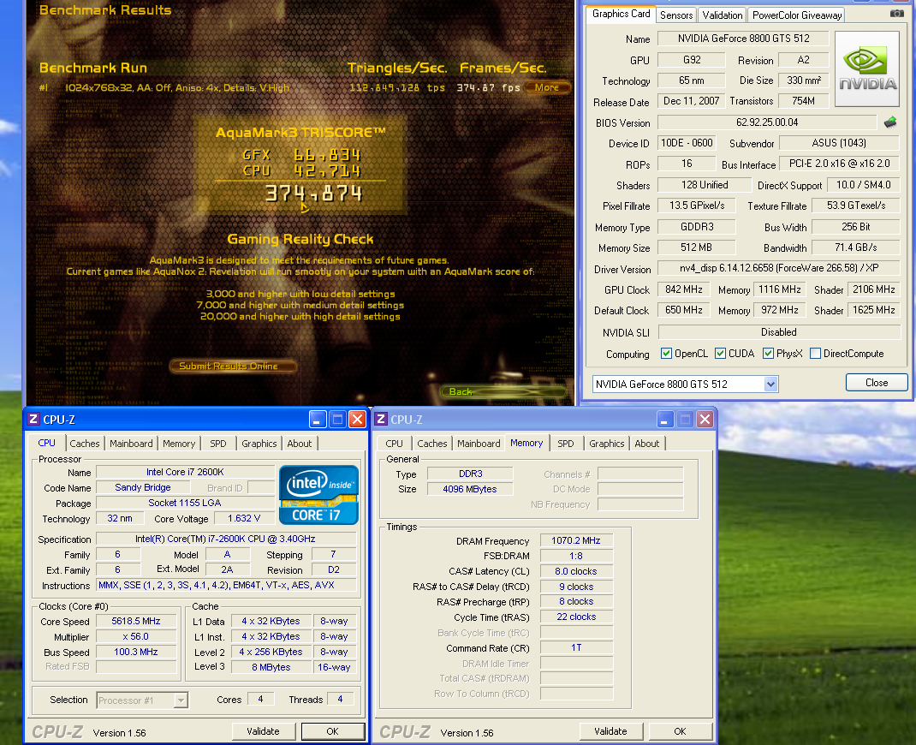The height and width of the screenshot is (745, 916).
Task: Click OK in left CPU-Z window
Action: tap(332, 731)
